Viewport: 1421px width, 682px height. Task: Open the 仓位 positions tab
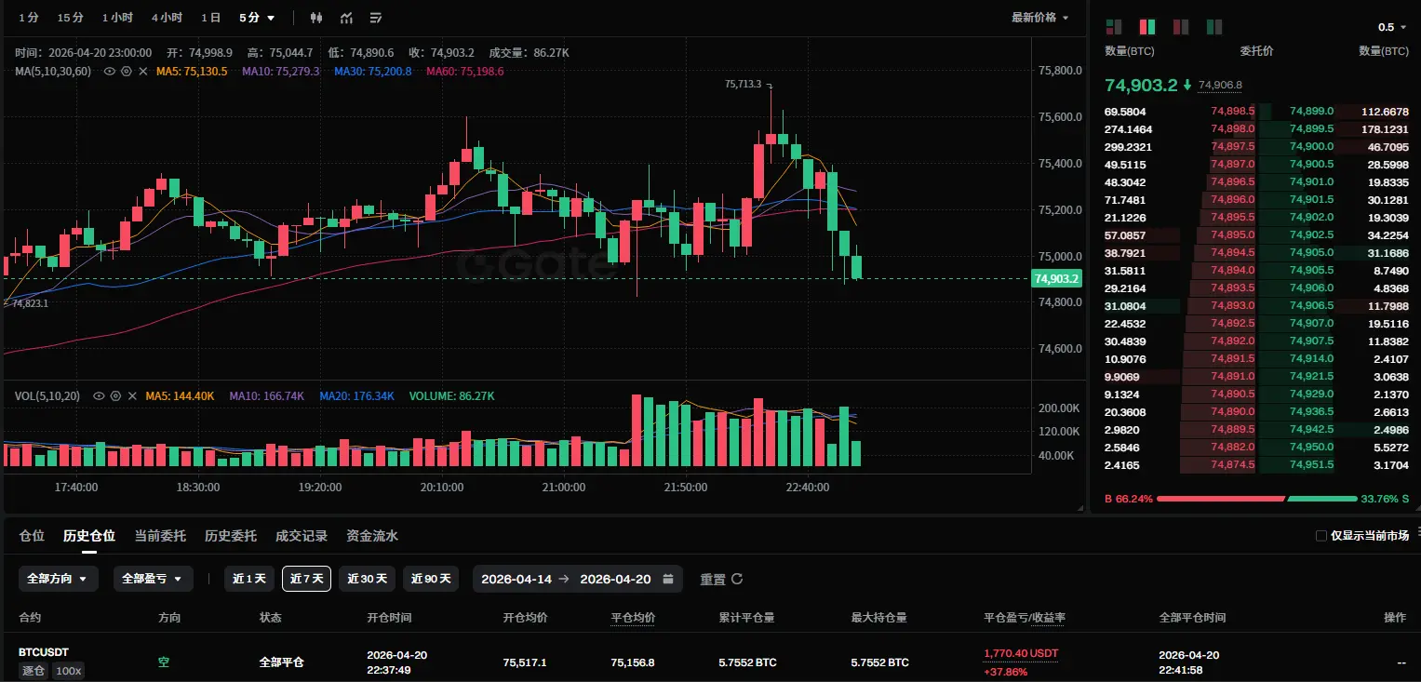[32, 536]
